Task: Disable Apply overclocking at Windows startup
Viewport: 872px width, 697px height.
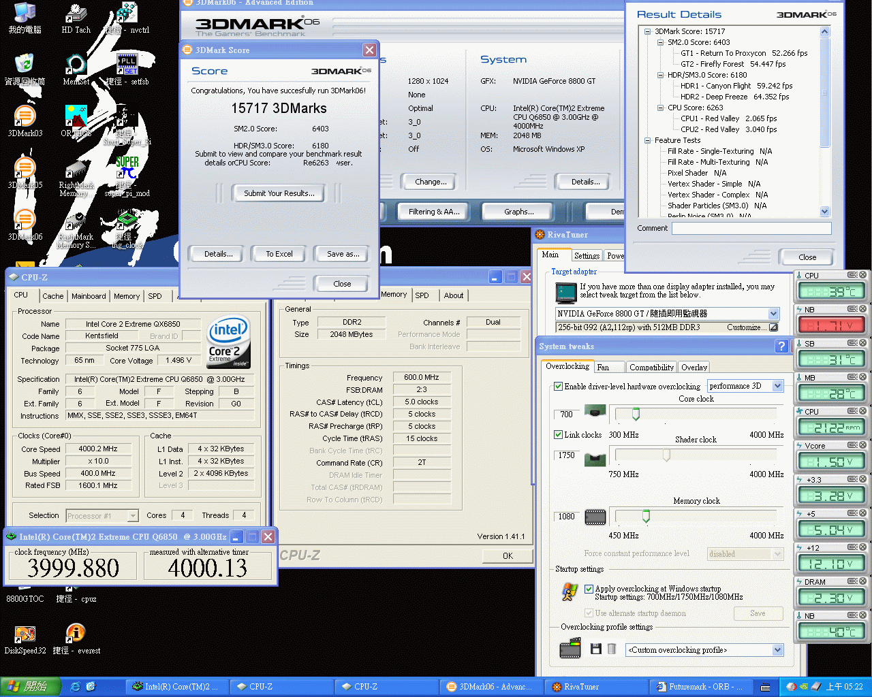Action: click(x=589, y=589)
